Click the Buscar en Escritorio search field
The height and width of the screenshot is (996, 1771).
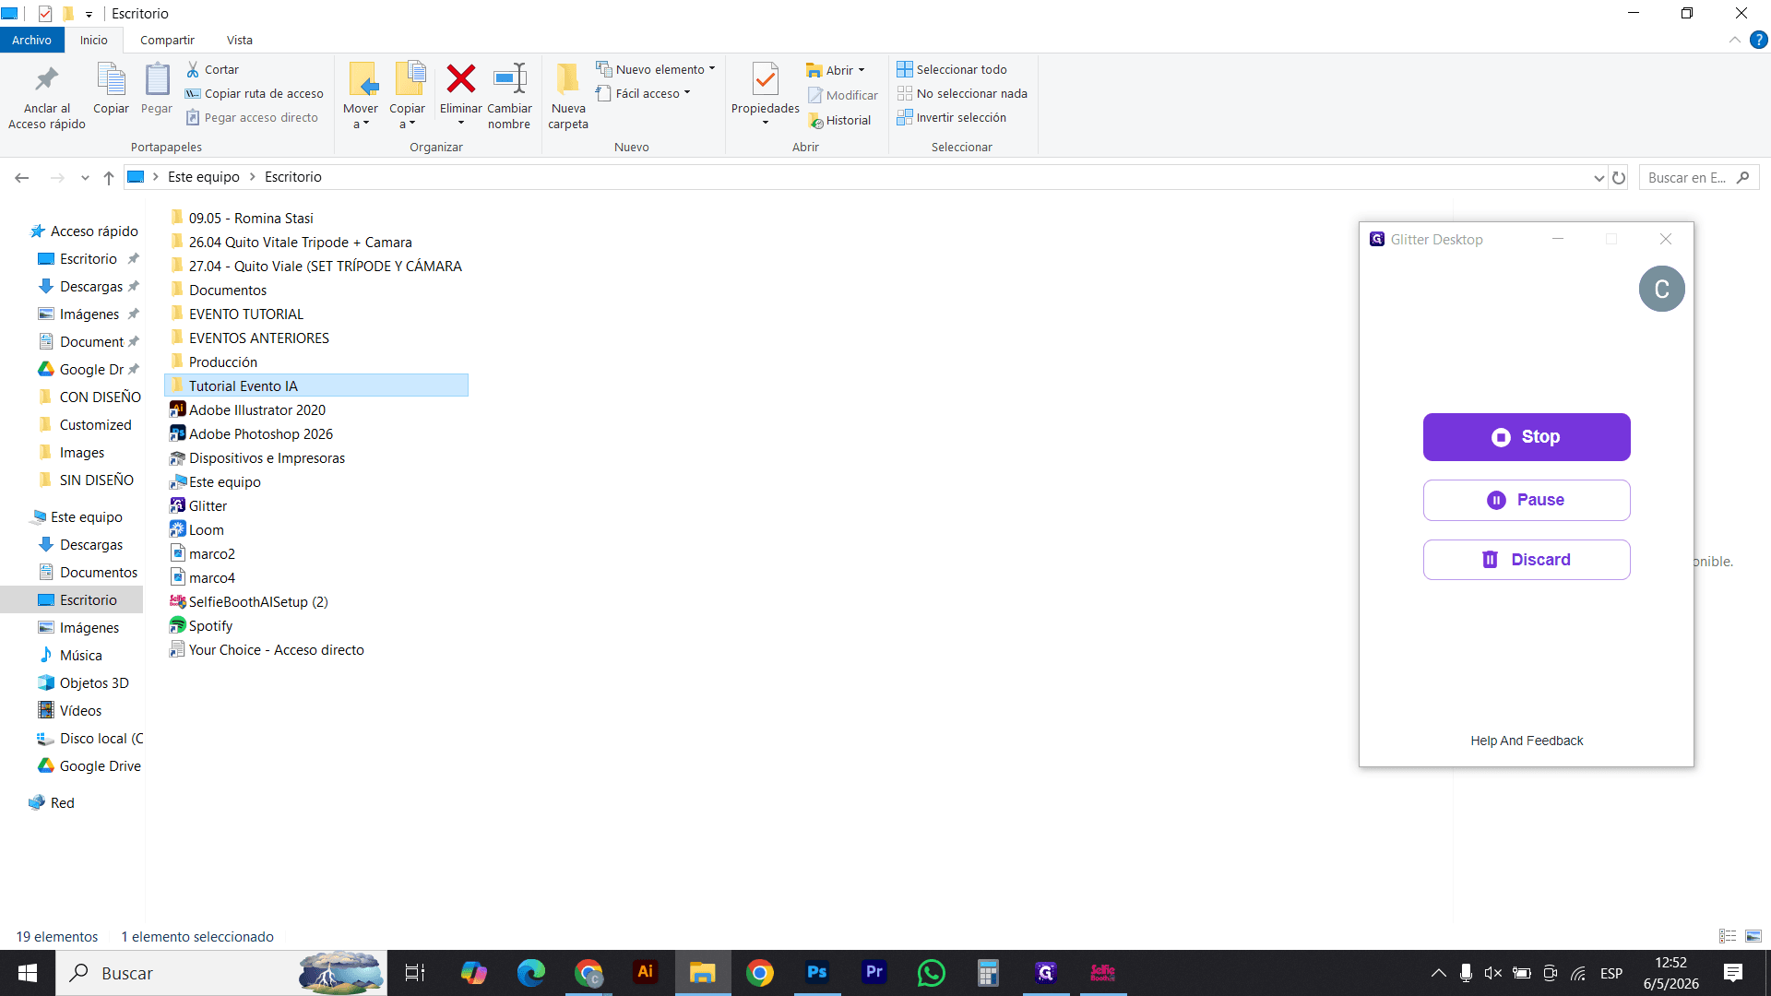tap(1699, 178)
